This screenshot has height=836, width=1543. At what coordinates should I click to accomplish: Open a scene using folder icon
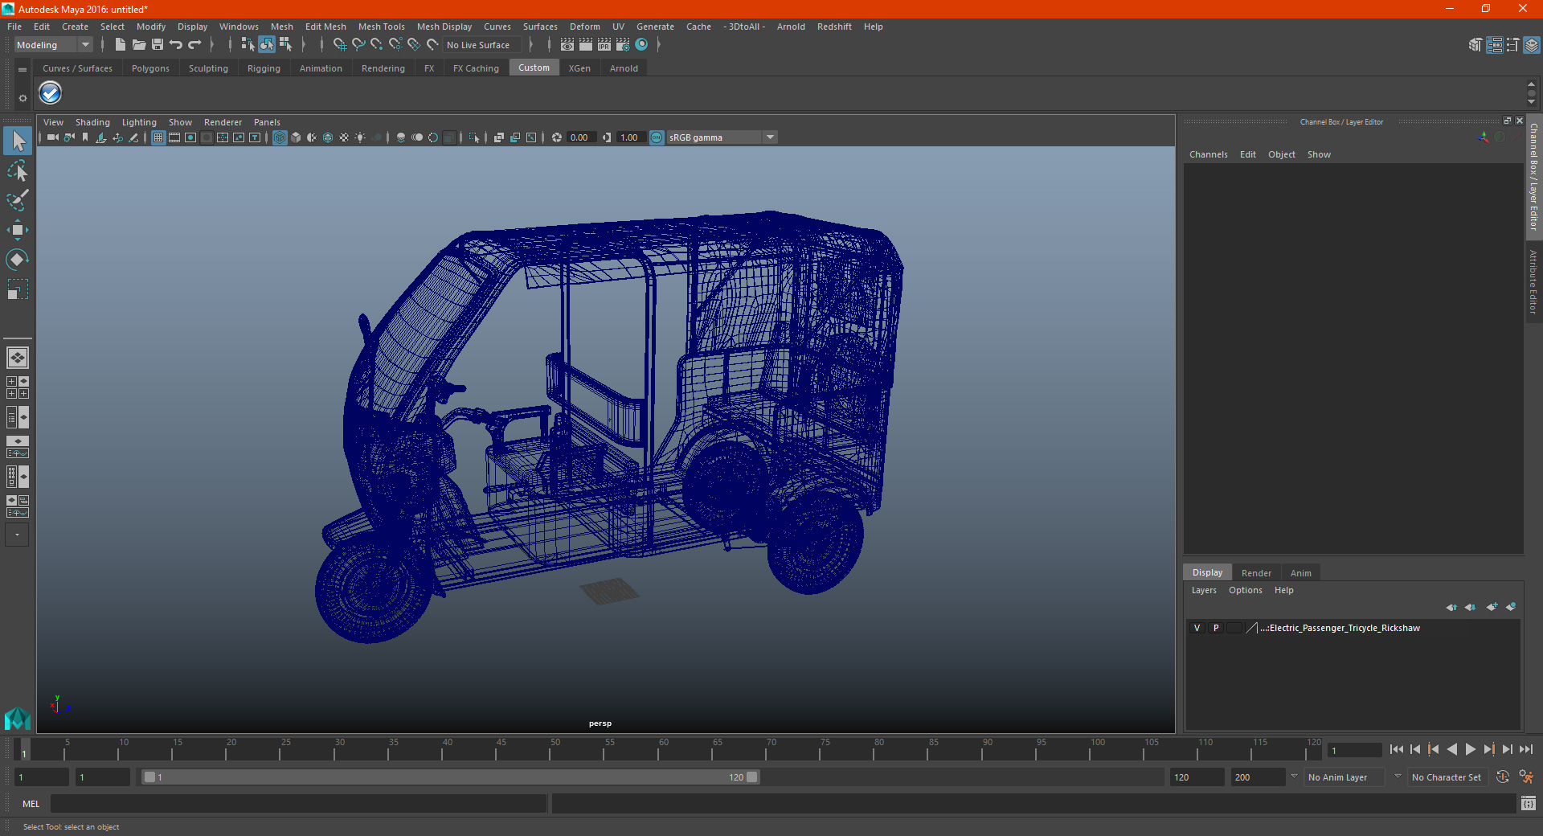[138, 45]
